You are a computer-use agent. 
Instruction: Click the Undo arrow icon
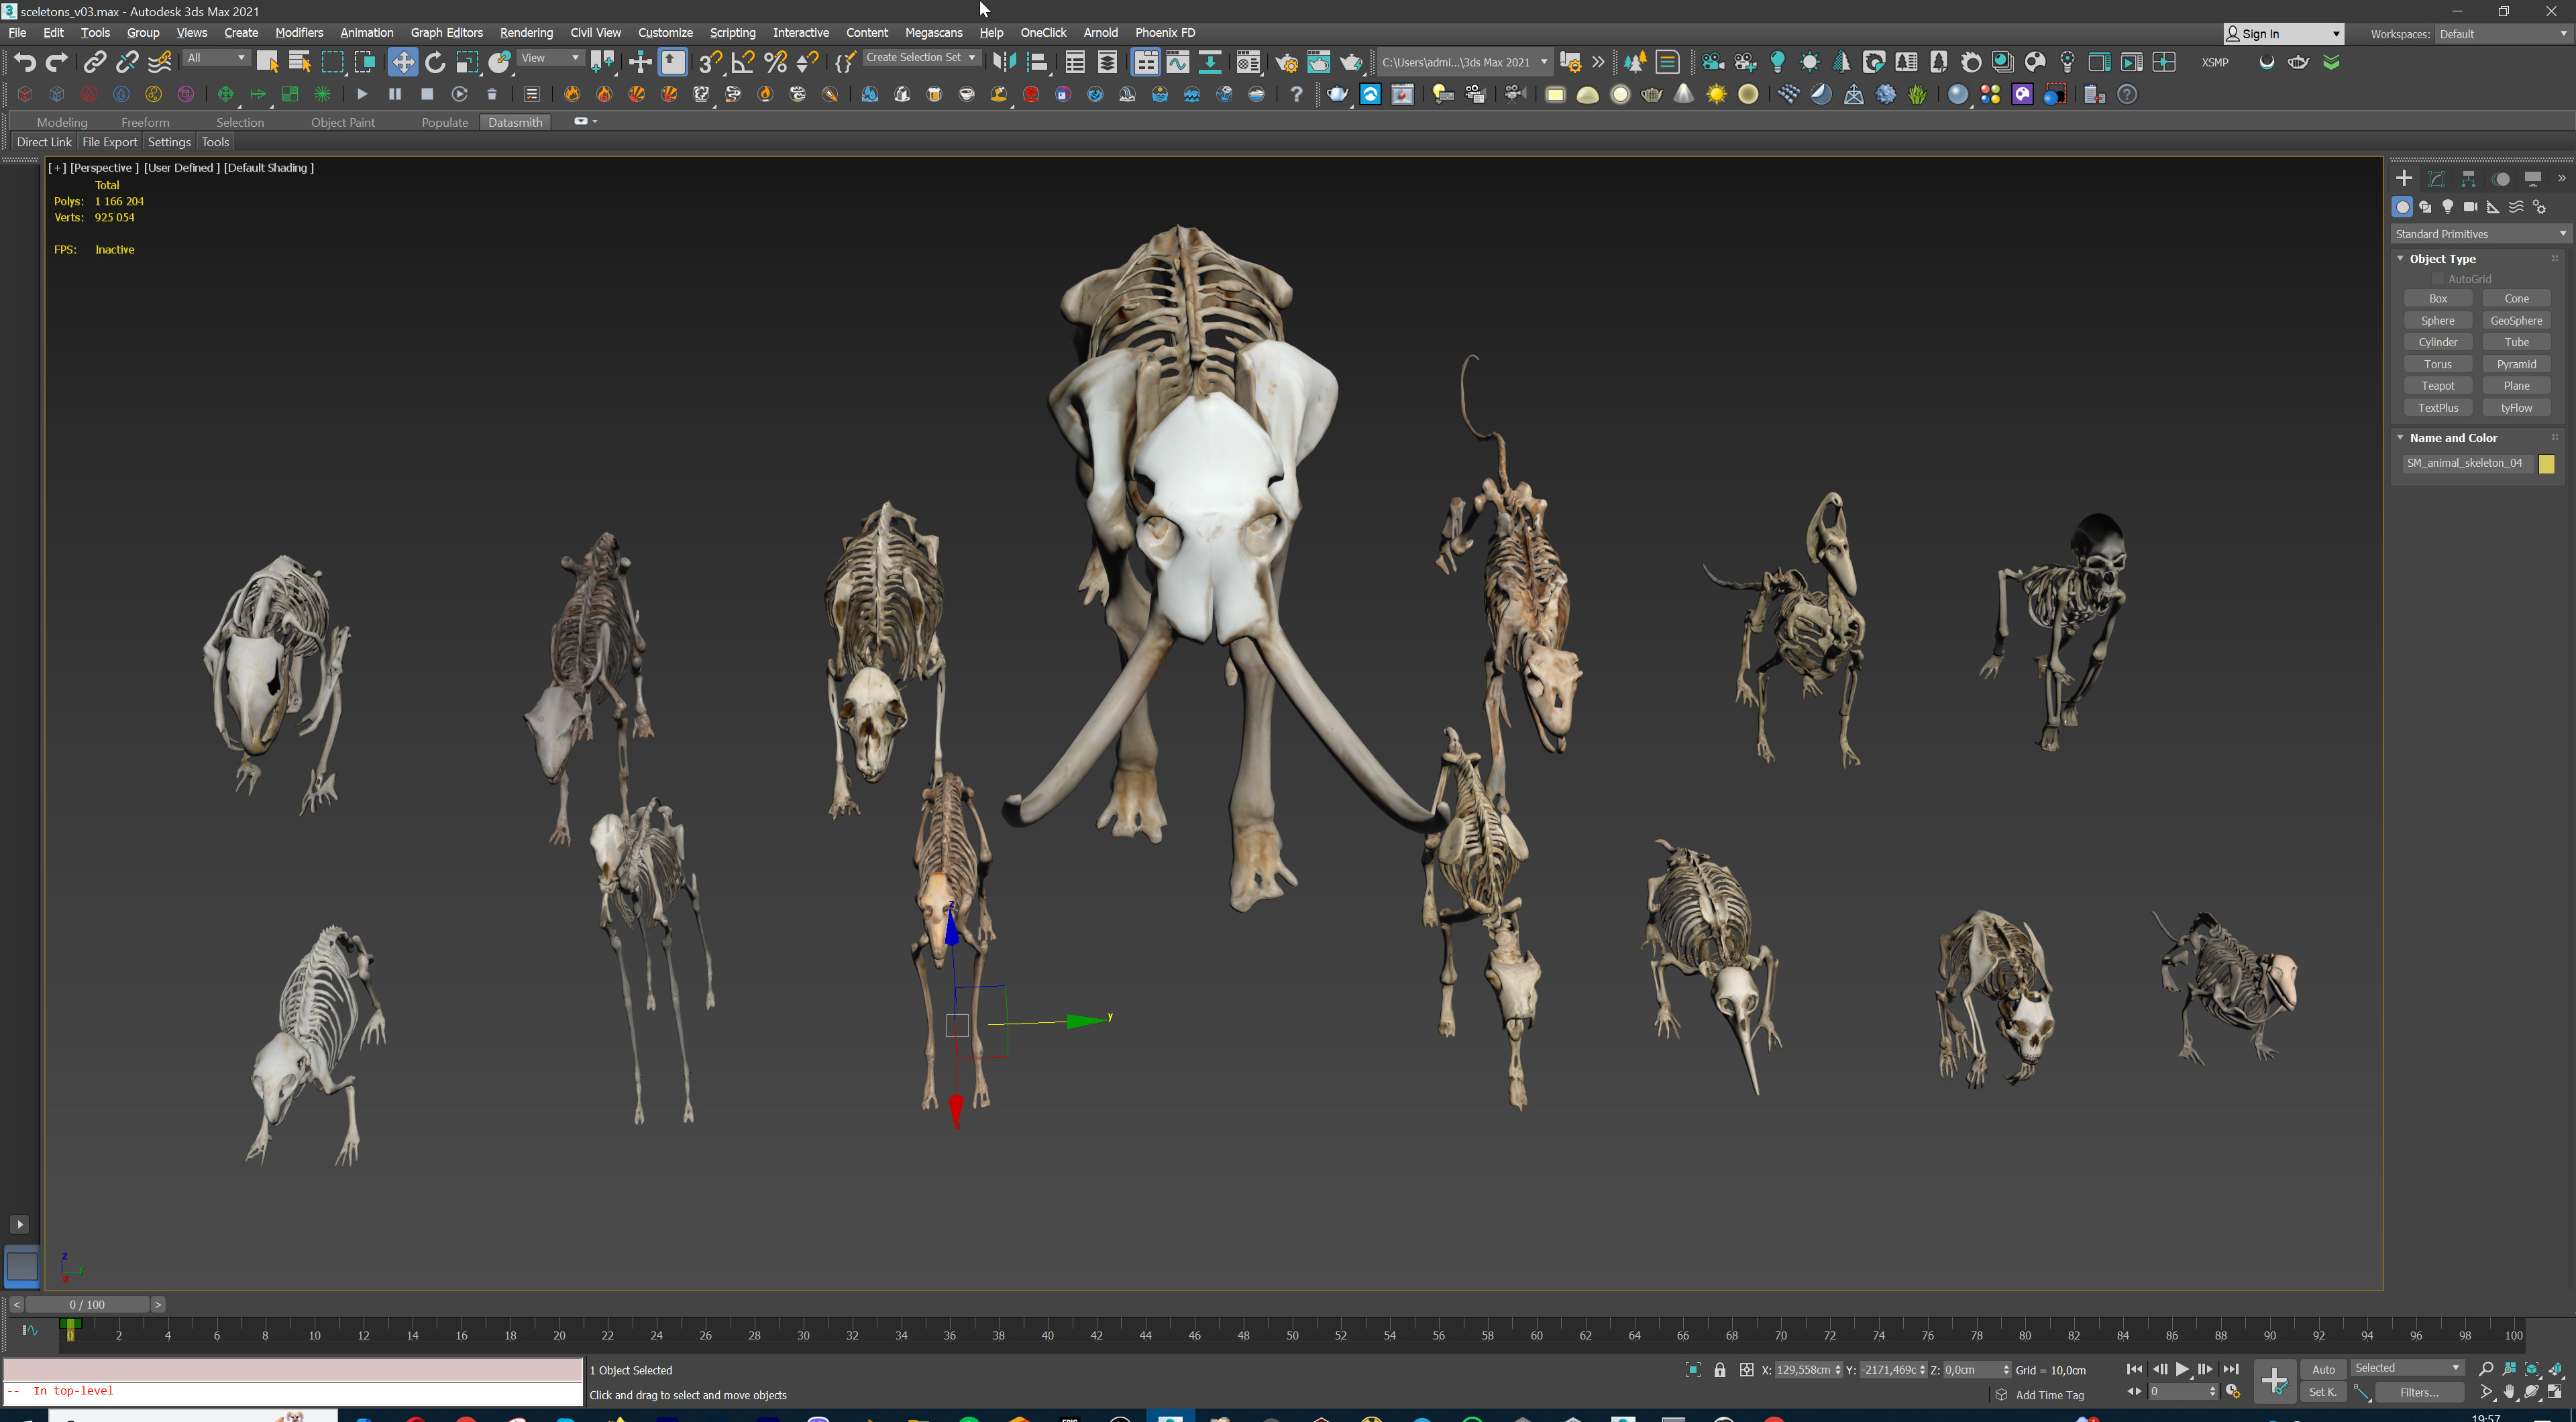point(24,62)
